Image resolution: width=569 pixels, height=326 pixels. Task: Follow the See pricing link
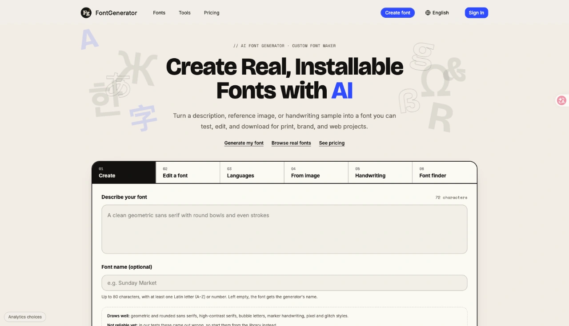(x=332, y=143)
